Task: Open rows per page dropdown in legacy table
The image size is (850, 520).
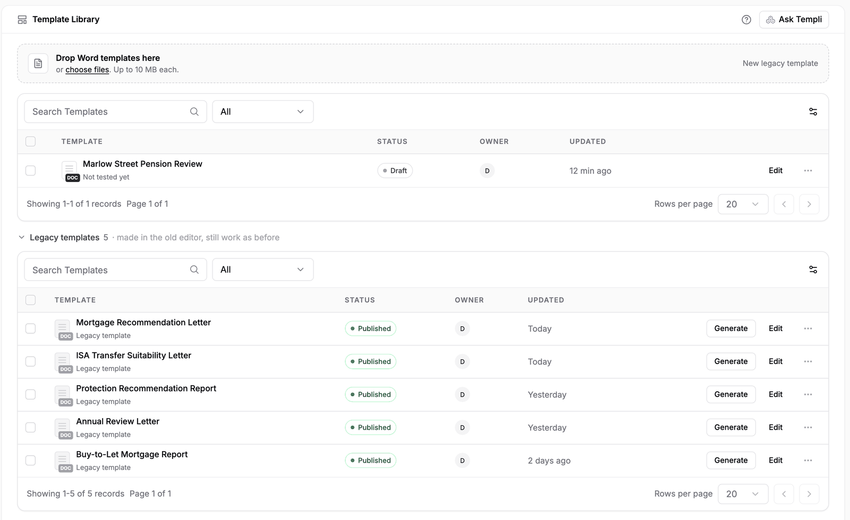Action: [x=743, y=494]
